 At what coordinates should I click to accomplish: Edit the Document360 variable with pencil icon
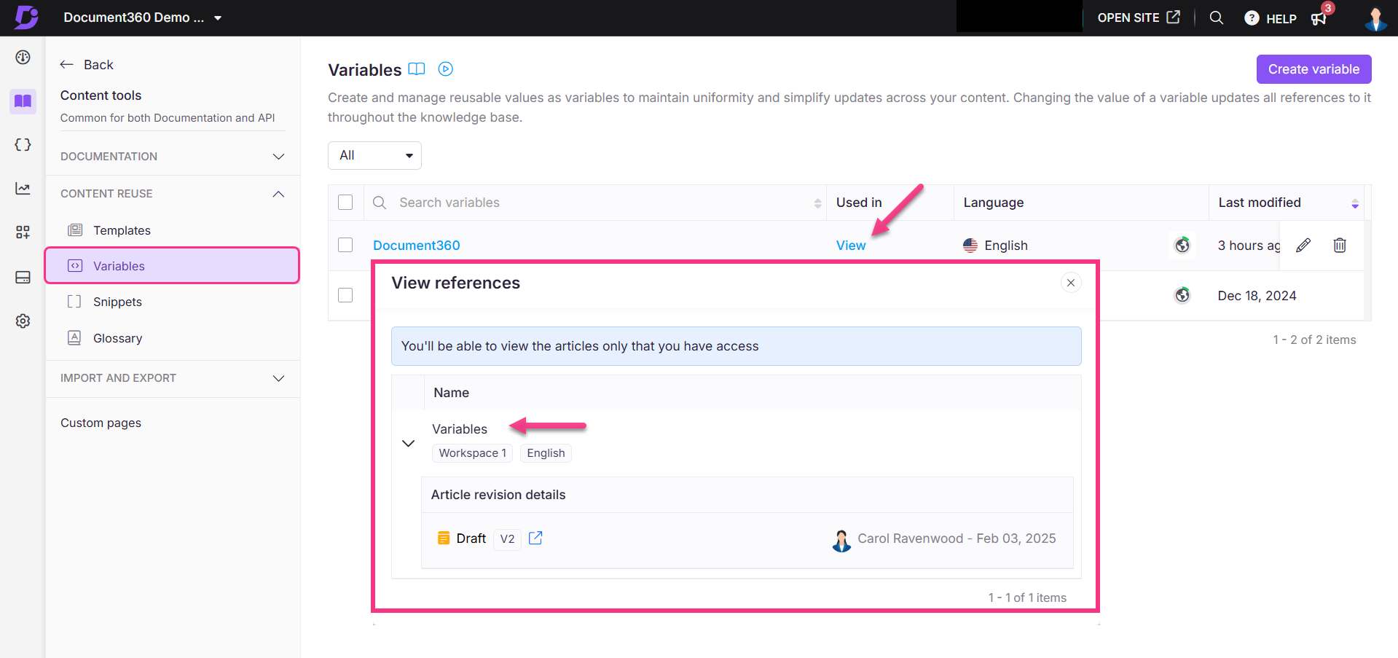(1303, 246)
